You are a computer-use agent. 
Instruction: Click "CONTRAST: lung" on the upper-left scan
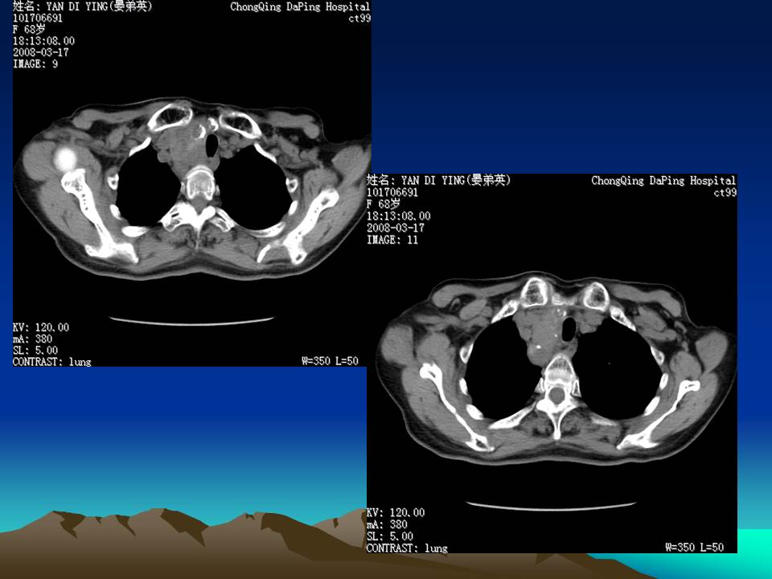(51, 362)
